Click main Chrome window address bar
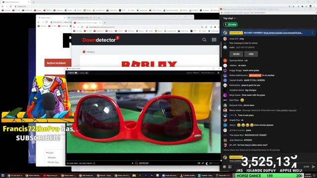 click(150, 6)
